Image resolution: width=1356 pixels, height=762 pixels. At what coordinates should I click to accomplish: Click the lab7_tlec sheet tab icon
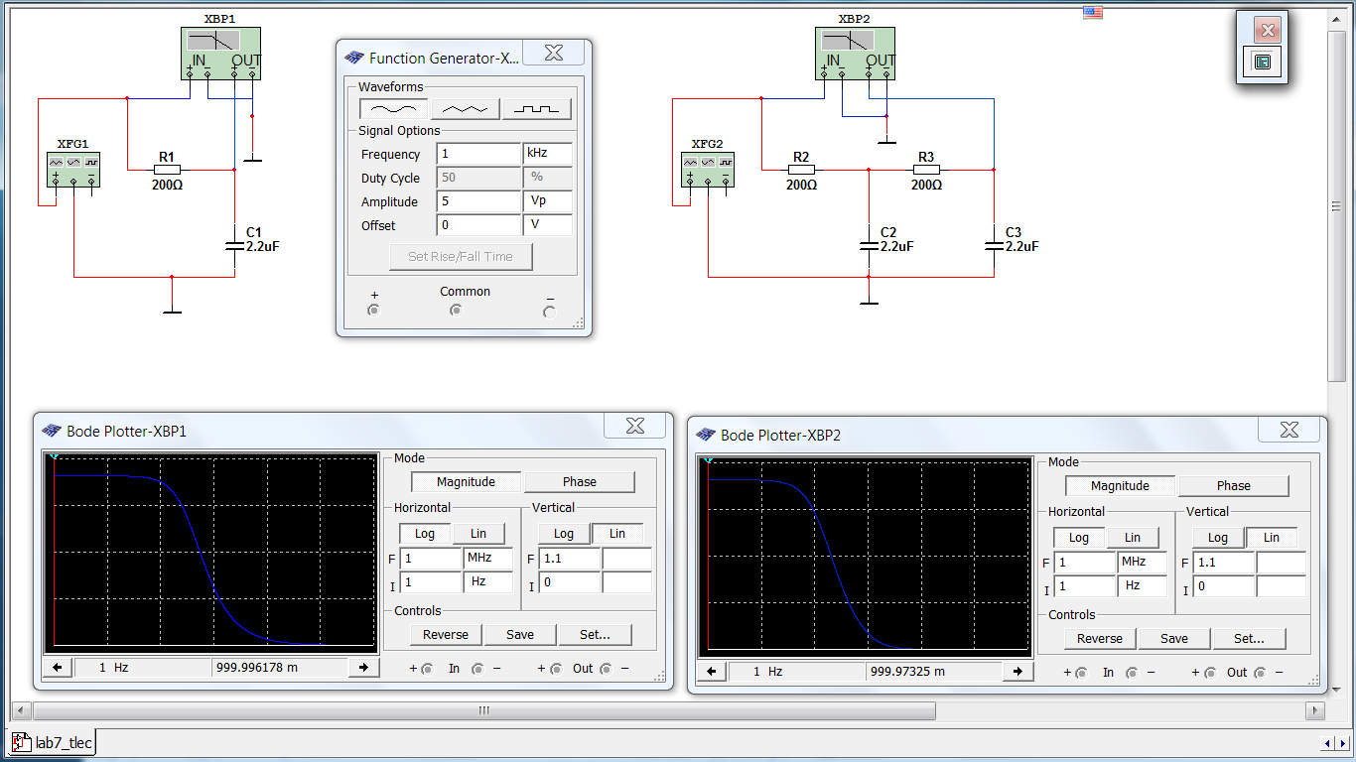[21, 742]
